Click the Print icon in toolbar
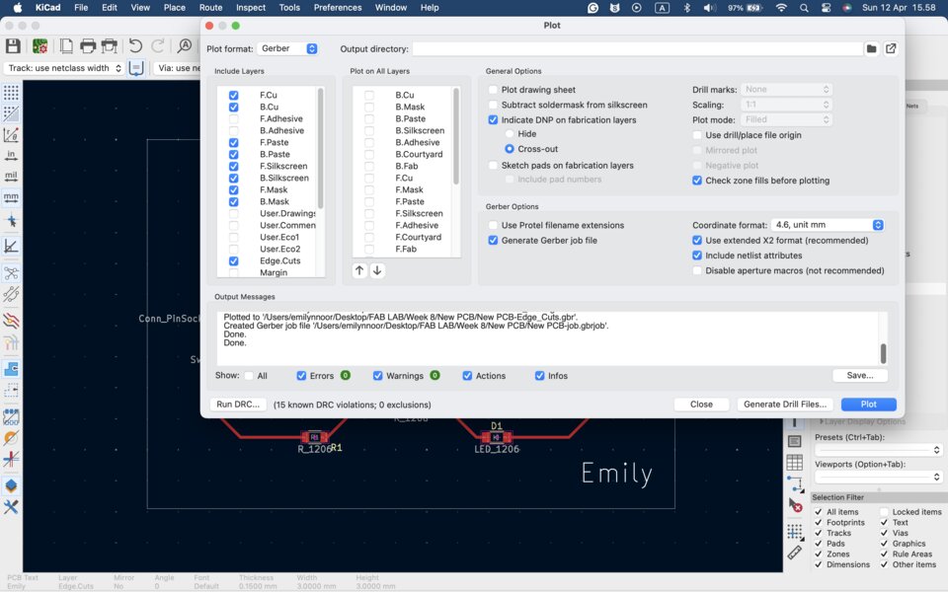Viewport: 948px width, 592px height. (x=88, y=46)
